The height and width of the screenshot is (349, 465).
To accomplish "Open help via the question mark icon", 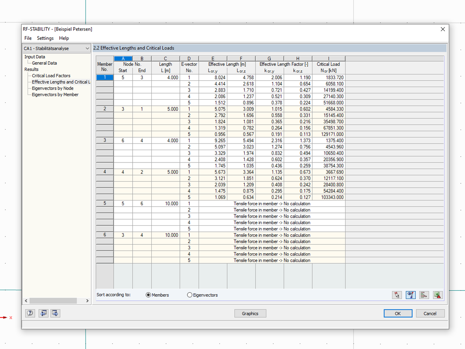I will click(30, 313).
